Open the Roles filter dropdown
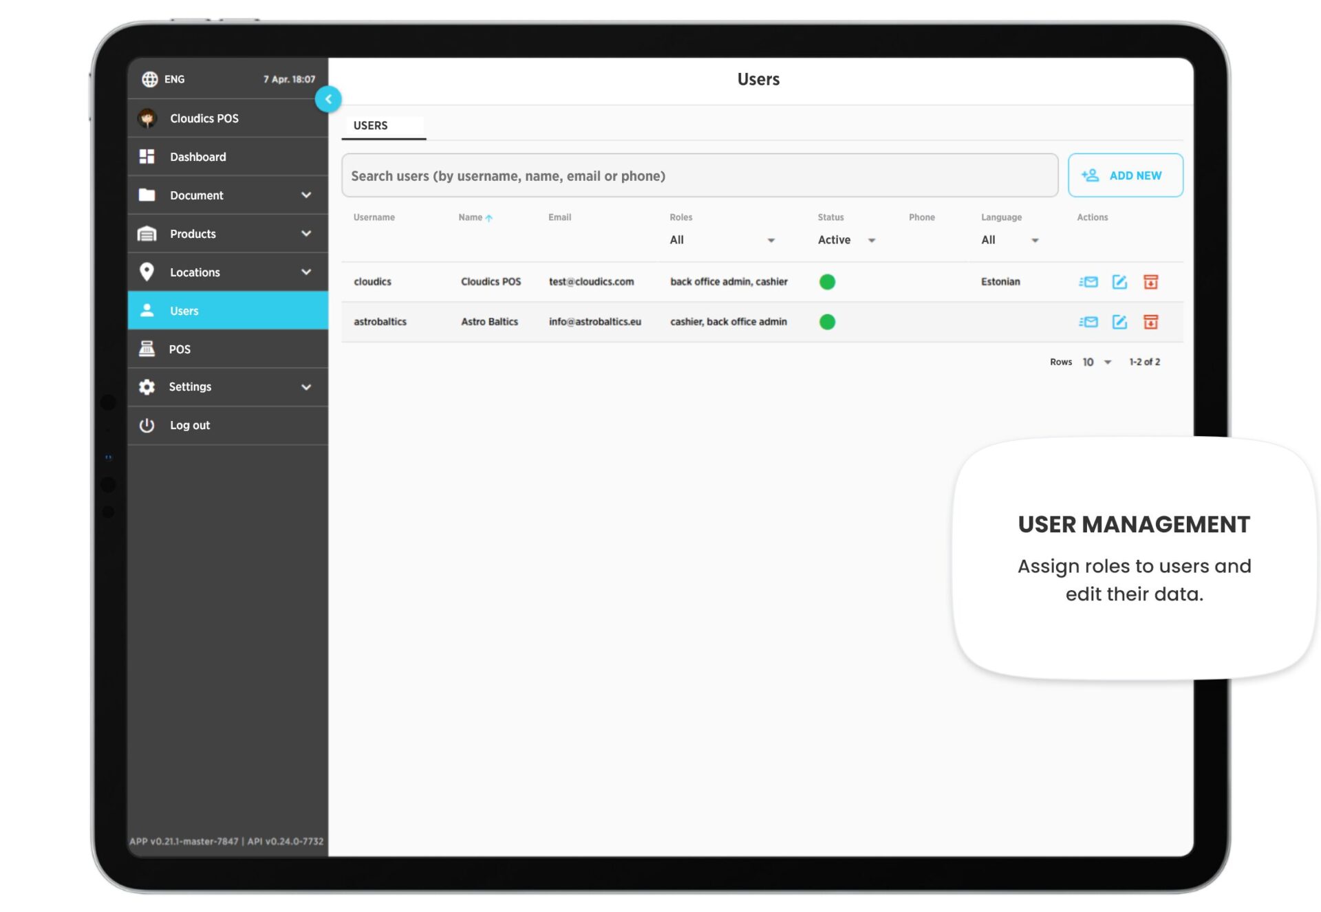The width and height of the screenshot is (1321, 912). click(x=722, y=240)
